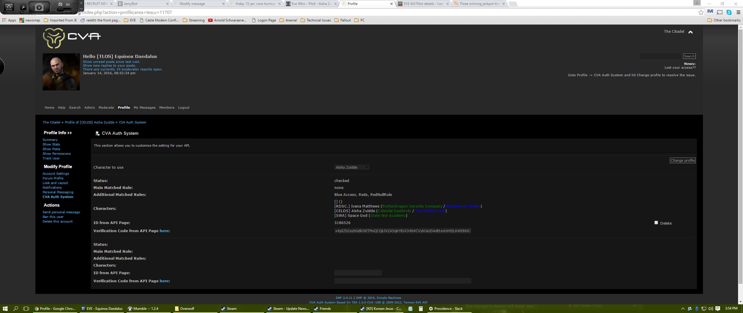
Task: Click the empty ID from API Page field
Action: pos(358,273)
